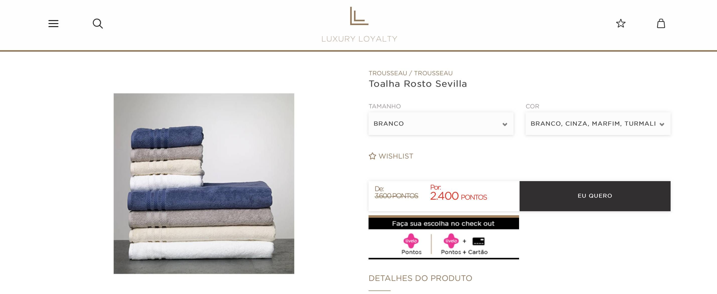
Task: Open the DETALHES DO PRODUTO section
Action: (420, 278)
